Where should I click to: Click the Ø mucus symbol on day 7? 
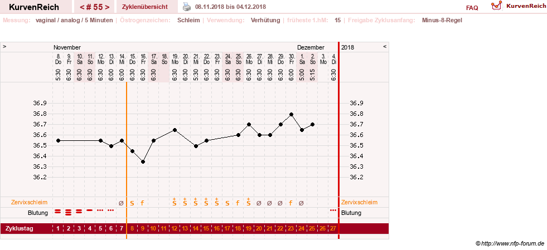point(122,203)
